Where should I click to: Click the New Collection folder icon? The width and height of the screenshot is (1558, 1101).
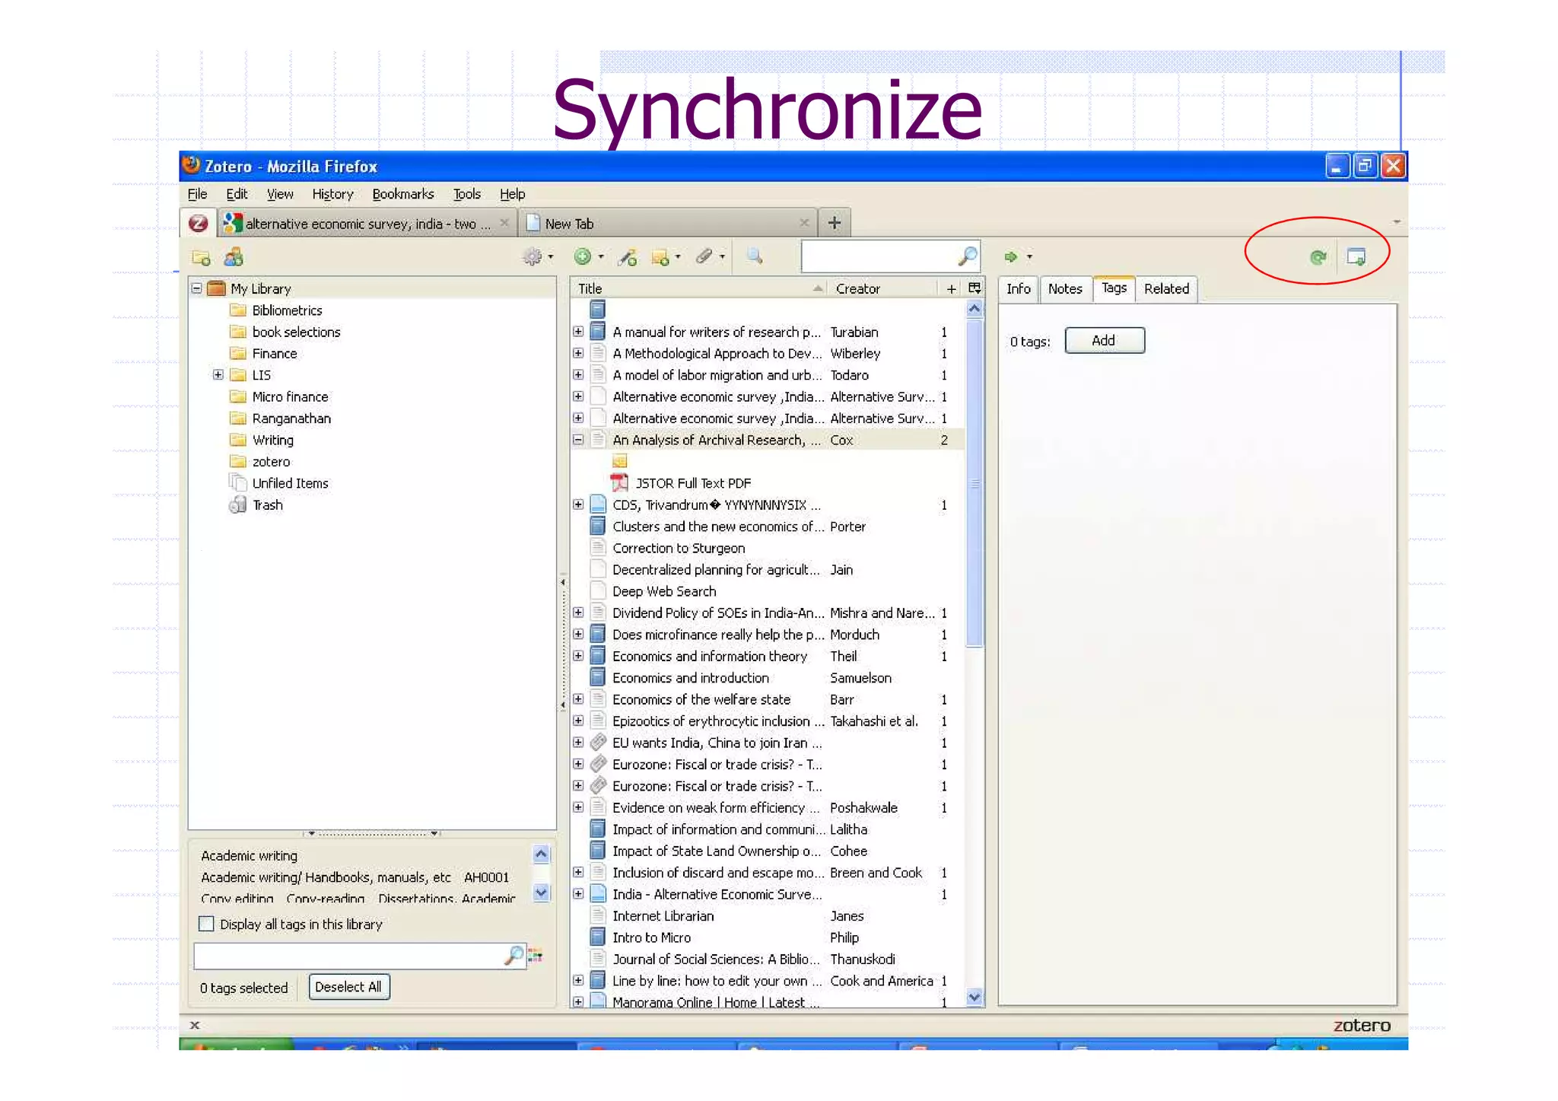[202, 257]
